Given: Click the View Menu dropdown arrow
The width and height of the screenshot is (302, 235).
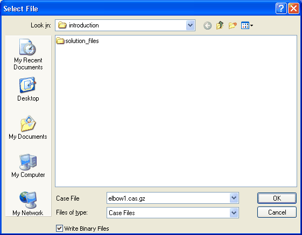Looking at the screenshot, I should point(251,25).
